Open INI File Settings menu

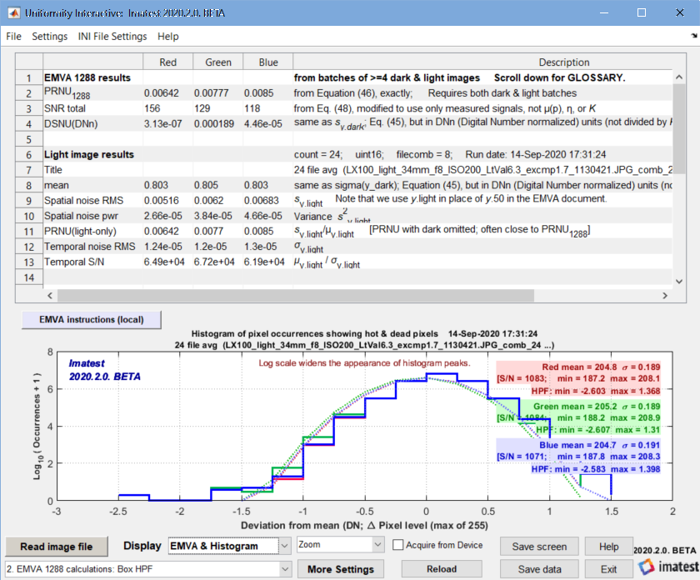(x=112, y=36)
